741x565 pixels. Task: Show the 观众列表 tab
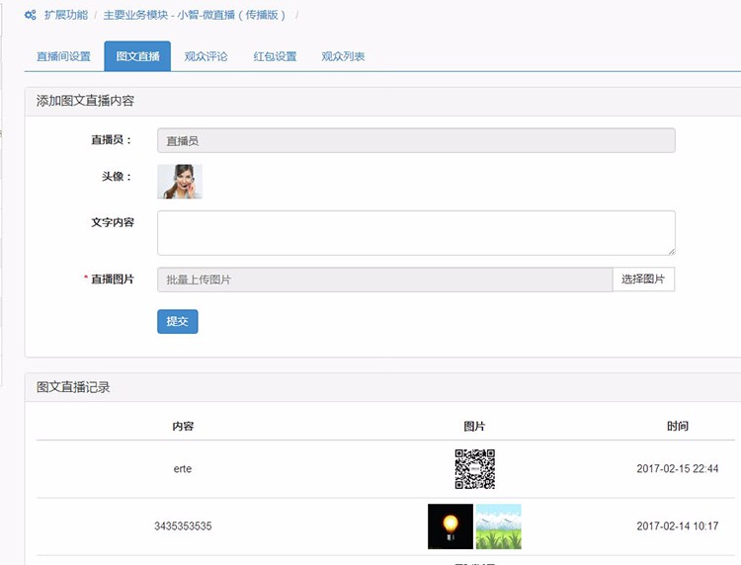tap(343, 56)
